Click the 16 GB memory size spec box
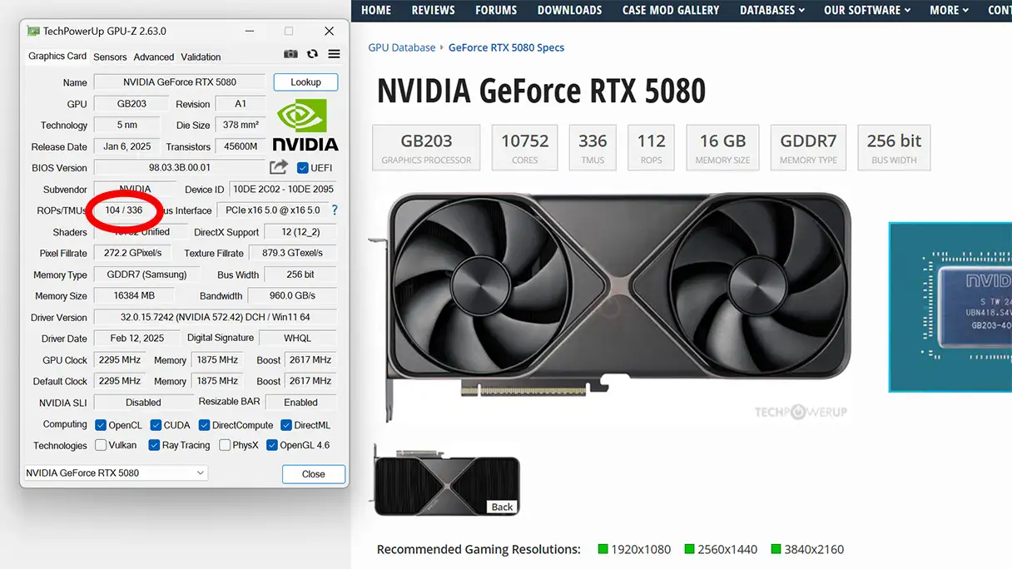 tap(722, 148)
